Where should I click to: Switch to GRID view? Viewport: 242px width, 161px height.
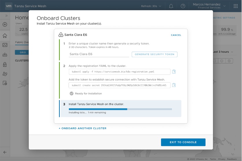(22, 52)
